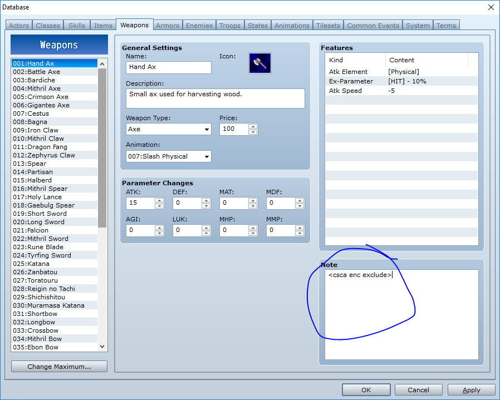The width and height of the screenshot is (500, 400).
Task: Increase the ATK parameter
Action: [159, 200]
